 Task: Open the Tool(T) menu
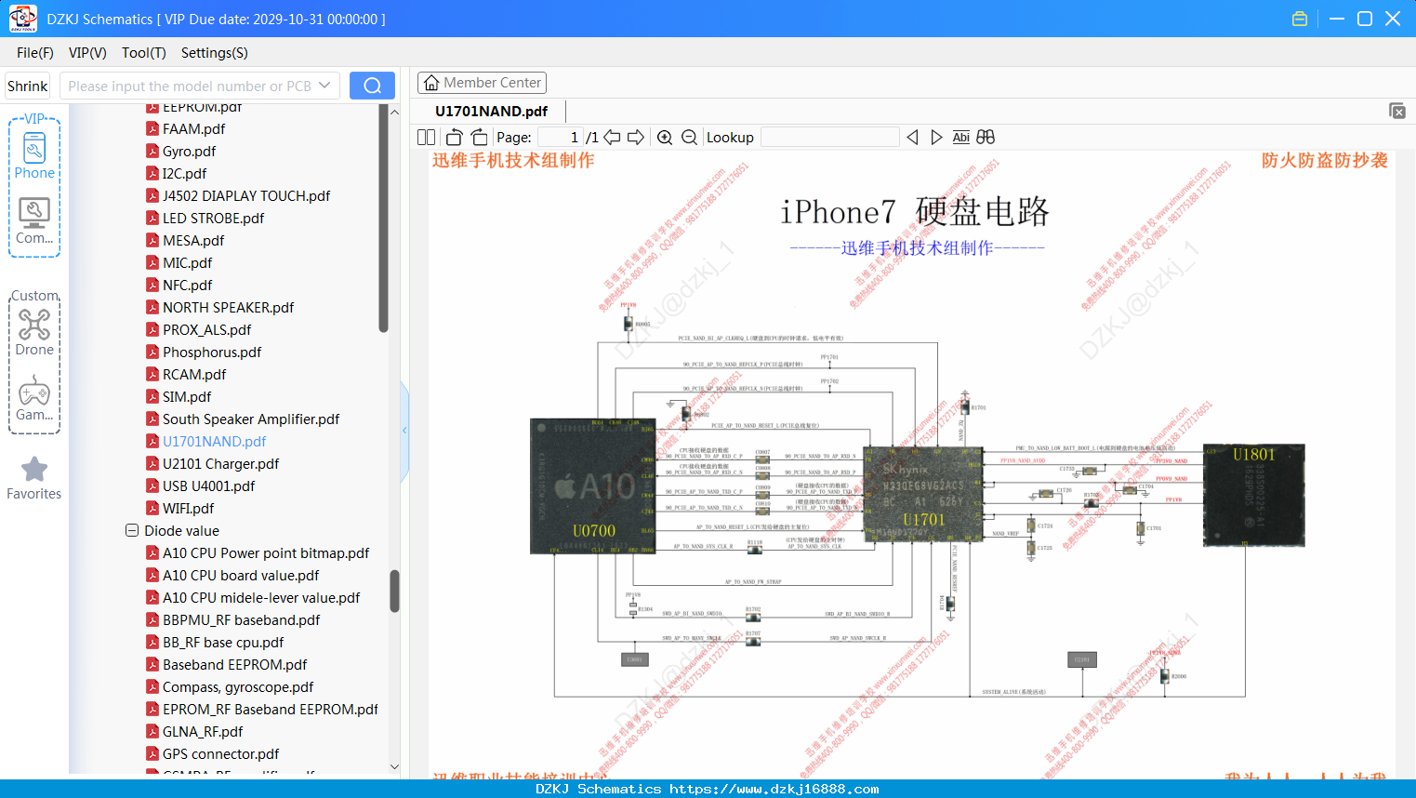tap(144, 53)
